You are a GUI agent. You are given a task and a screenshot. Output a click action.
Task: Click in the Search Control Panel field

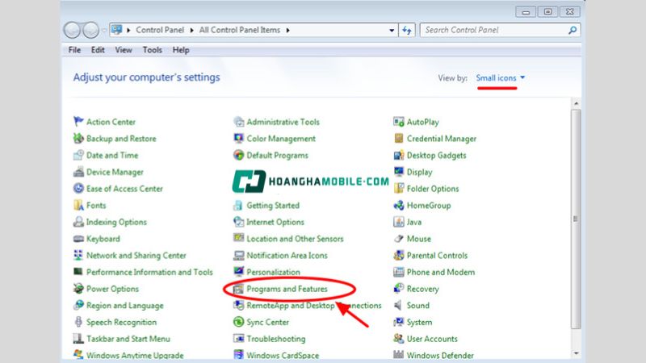click(x=493, y=31)
